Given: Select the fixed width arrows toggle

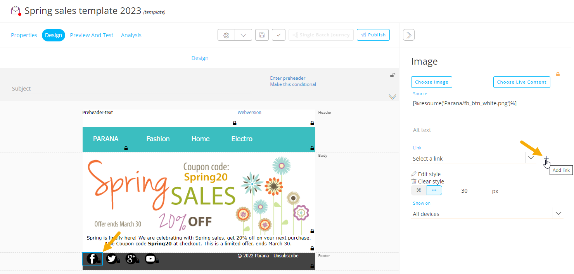Looking at the screenshot, I should (x=434, y=190).
